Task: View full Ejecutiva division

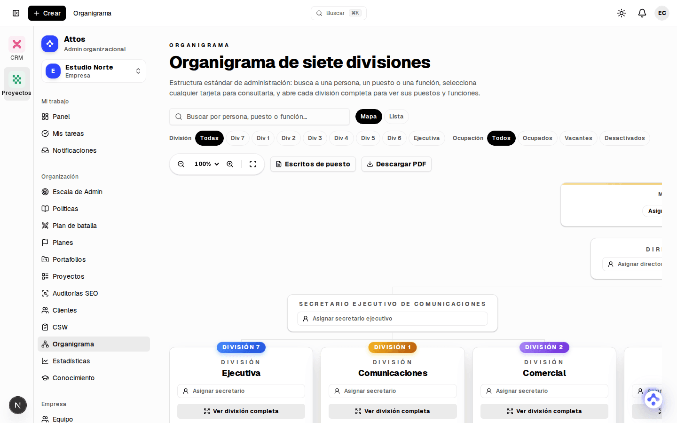Action: [241, 411]
